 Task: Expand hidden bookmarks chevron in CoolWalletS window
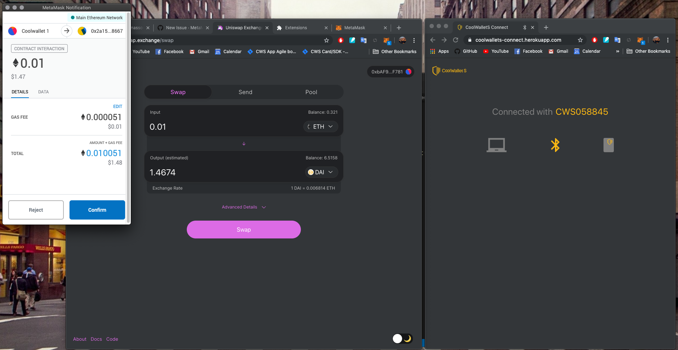coord(618,51)
